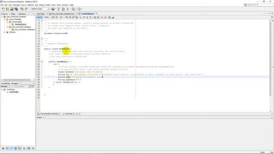The width and height of the screenshot is (274, 154).
Task: Click the History view button
Action: (47, 17)
